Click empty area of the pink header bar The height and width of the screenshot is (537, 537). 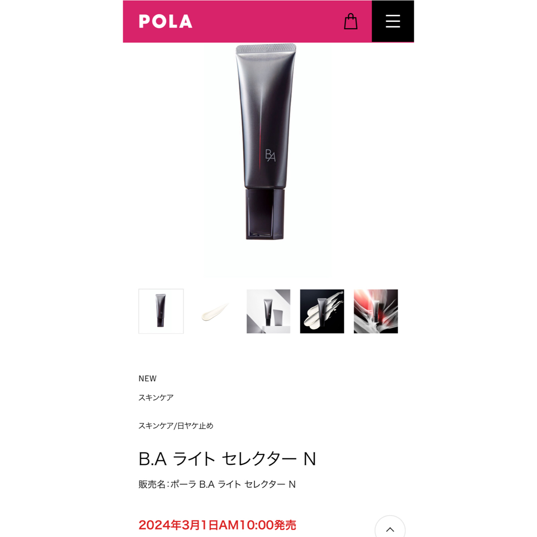tap(267, 21)
